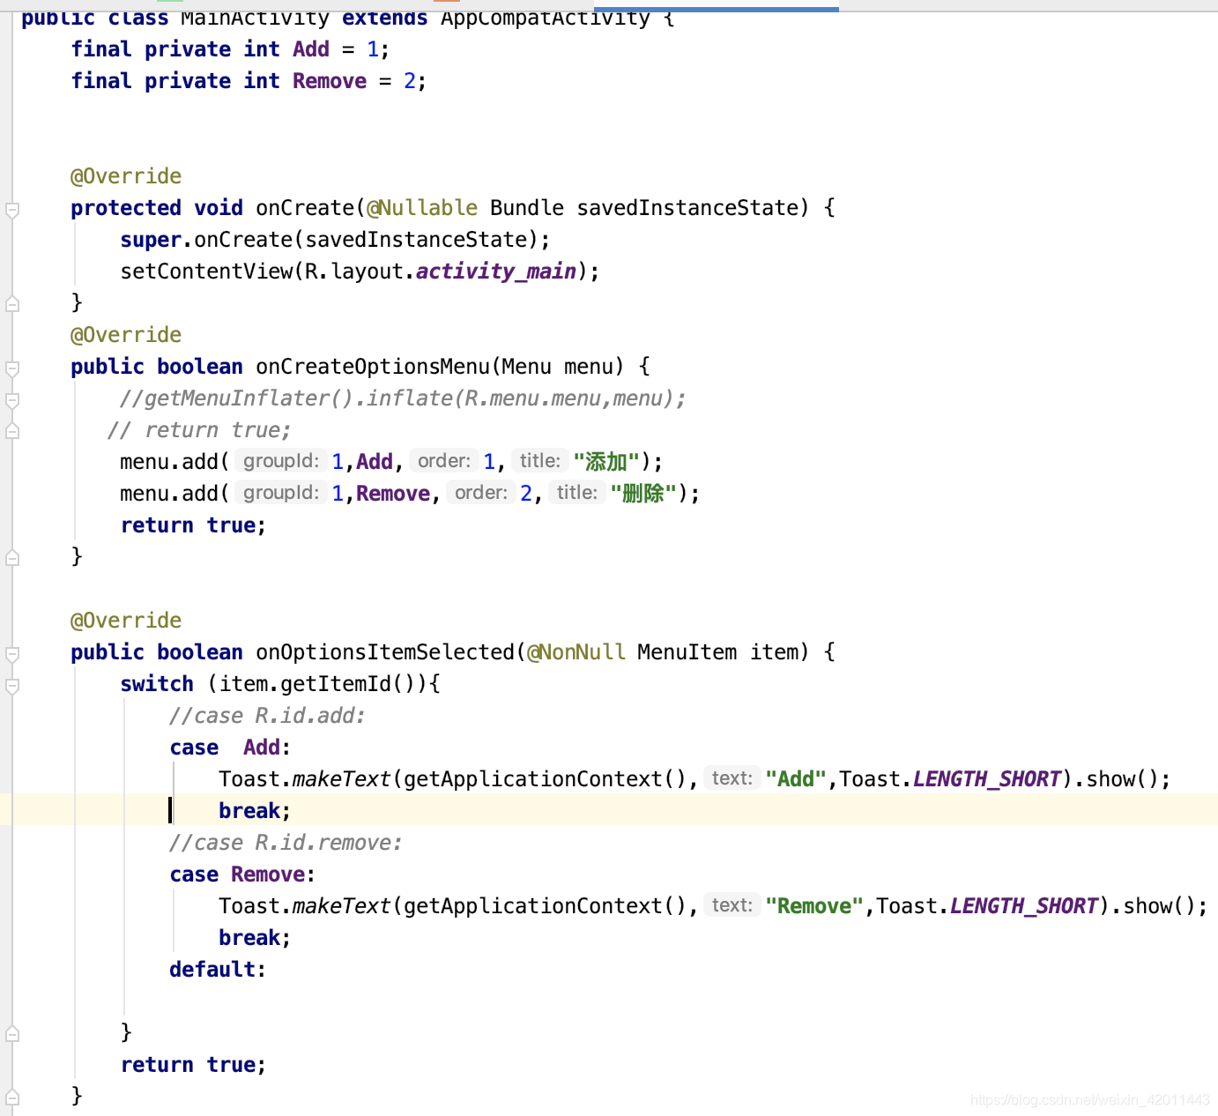
Task: Click 'setContentView' method call
Action: tap(206, 272)
